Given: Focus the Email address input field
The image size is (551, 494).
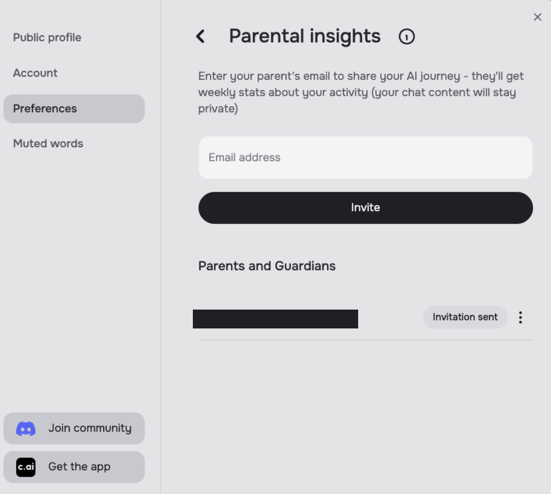Looking at the screenshot, I should tap(365, 157).
